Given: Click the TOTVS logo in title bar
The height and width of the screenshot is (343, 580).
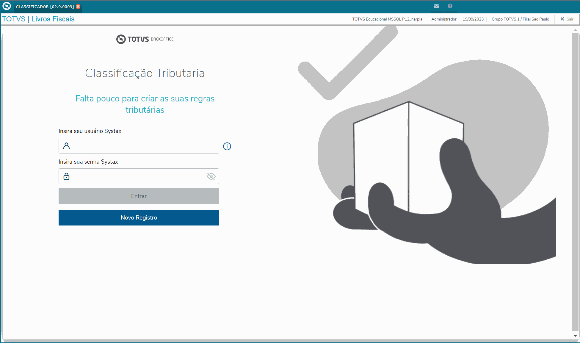Looking at the screenshot, I should (7, 6).
